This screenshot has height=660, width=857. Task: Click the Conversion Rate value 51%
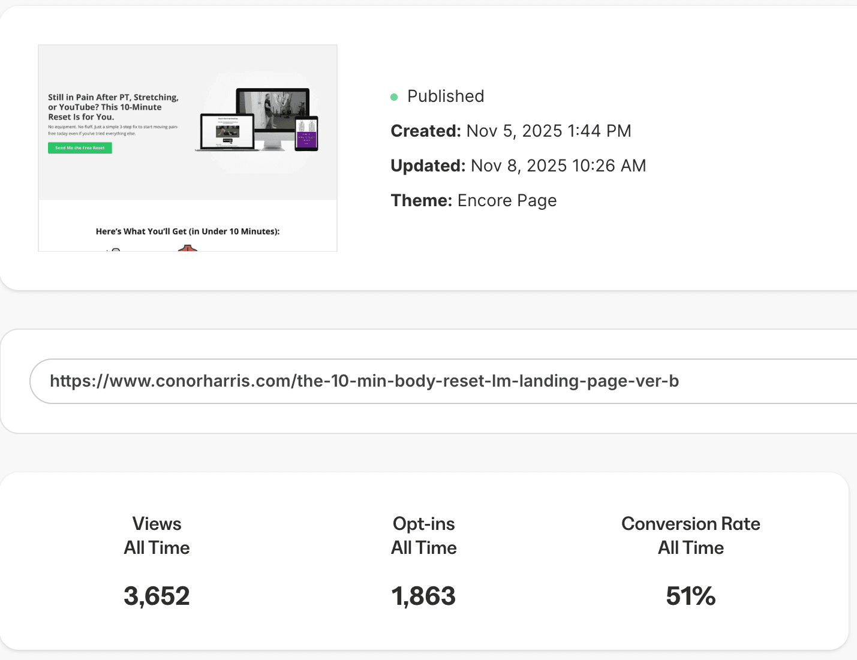point(691,596)
